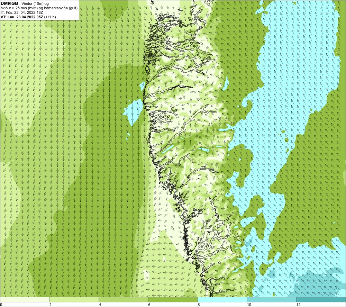The width and height of the screenshot is (346, 307).
Task: Click the scale label '6'
Action: coord(149,305)
